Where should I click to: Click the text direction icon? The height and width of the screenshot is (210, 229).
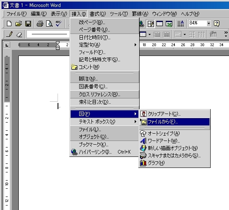pos(181,24)
